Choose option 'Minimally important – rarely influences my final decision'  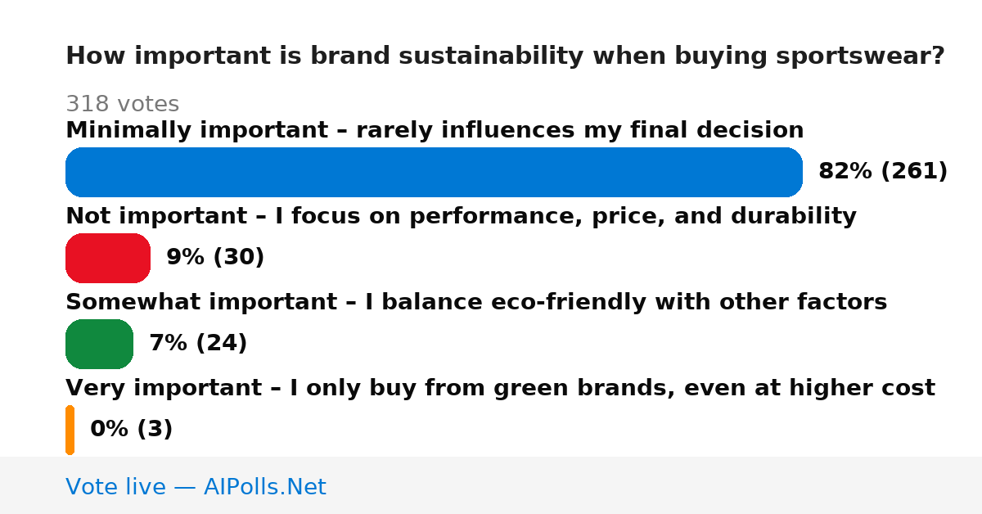pos(435,131)
